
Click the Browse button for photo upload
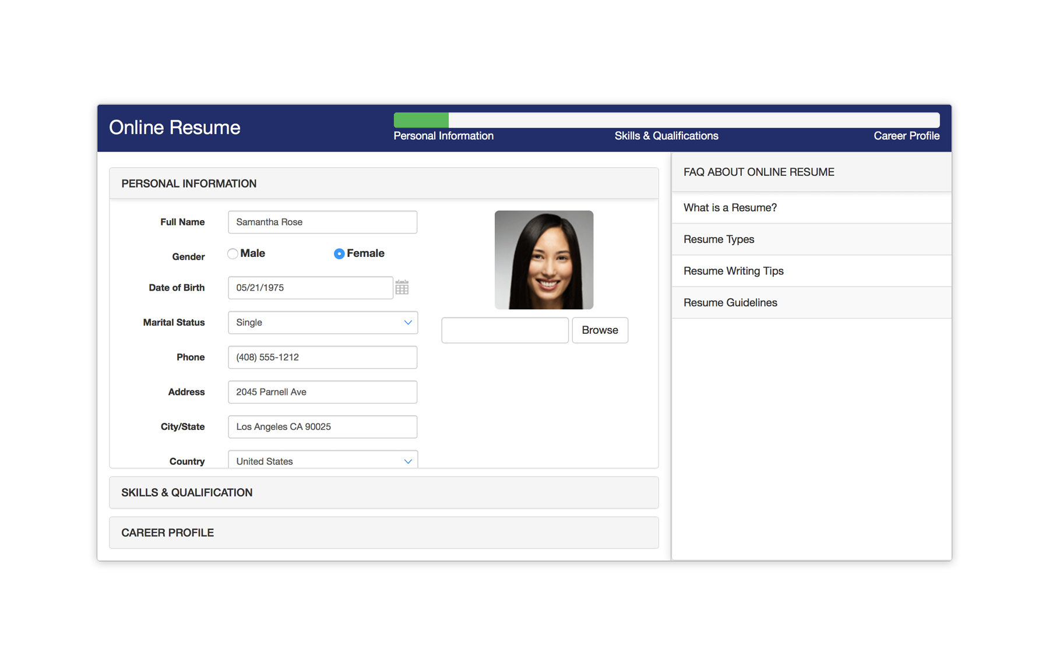(x=600, y=330)
